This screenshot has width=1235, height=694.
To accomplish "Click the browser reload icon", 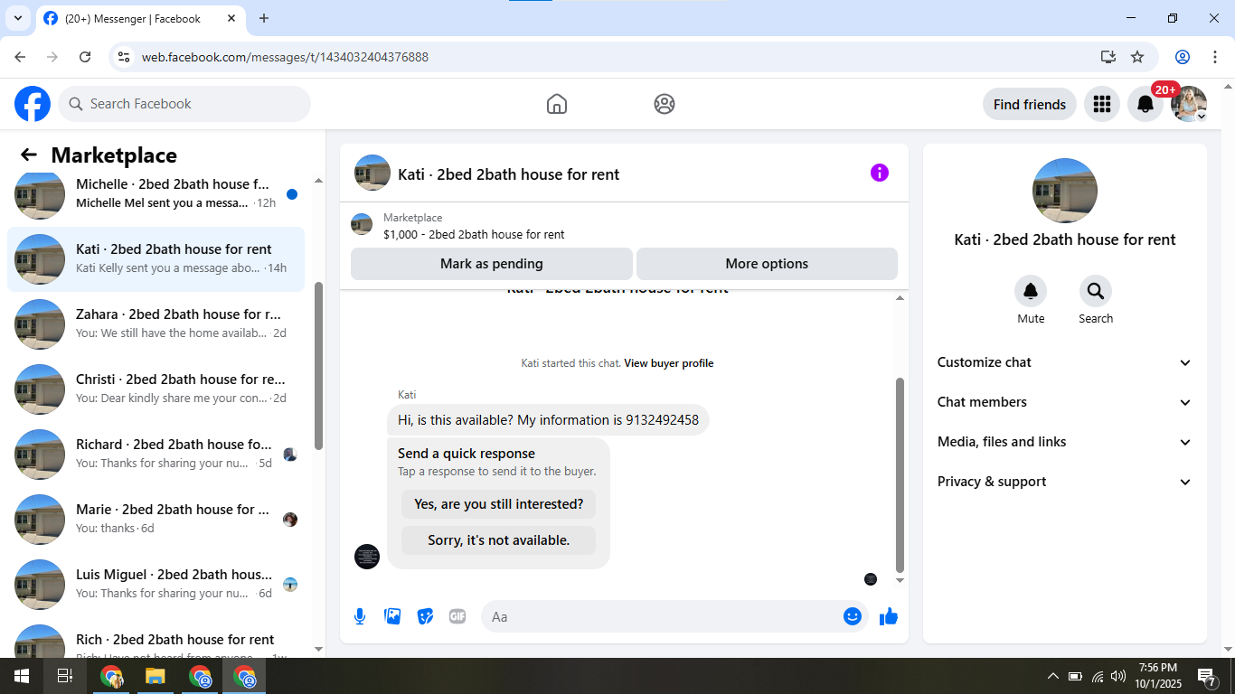I will click(85, 57).
